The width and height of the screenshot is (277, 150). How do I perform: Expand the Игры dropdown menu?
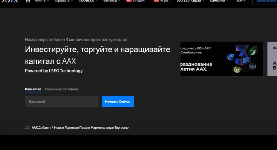coord(162,1)
